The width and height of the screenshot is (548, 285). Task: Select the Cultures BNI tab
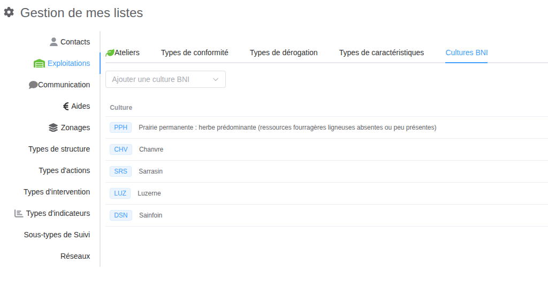467,52
